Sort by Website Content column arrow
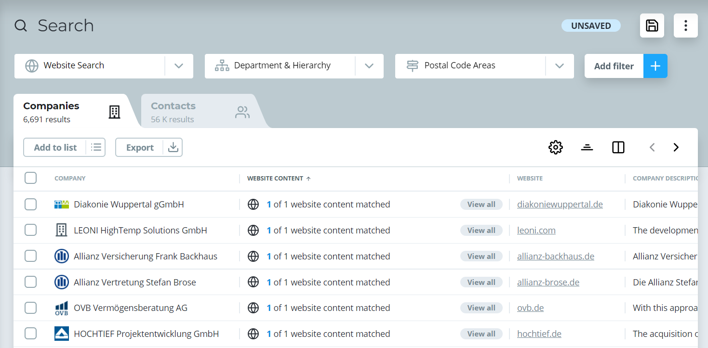The width and height of the screenshot is (708, 348). (x=308, y=179)
